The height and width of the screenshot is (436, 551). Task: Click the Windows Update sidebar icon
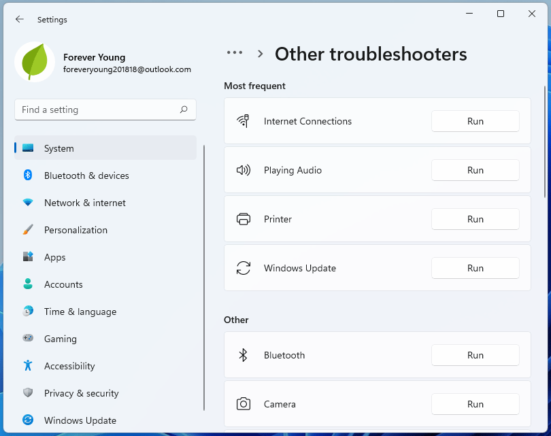[28, 420]
